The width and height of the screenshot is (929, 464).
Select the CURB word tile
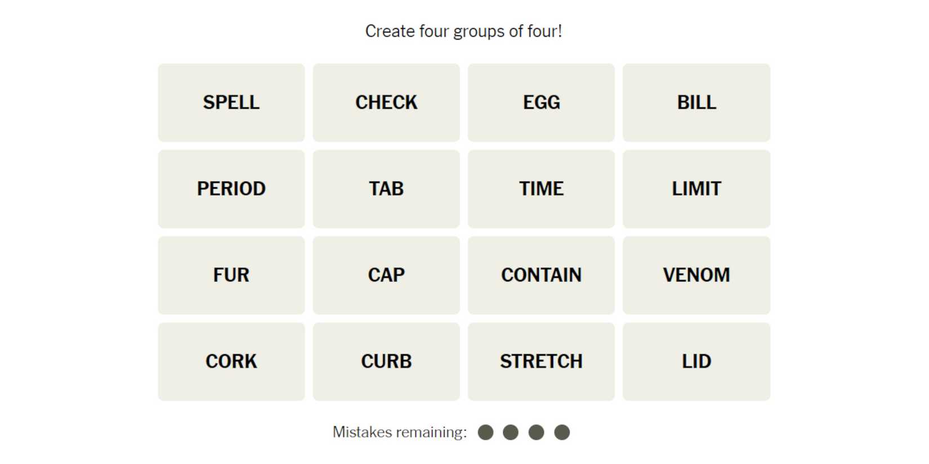click(386, 362)
